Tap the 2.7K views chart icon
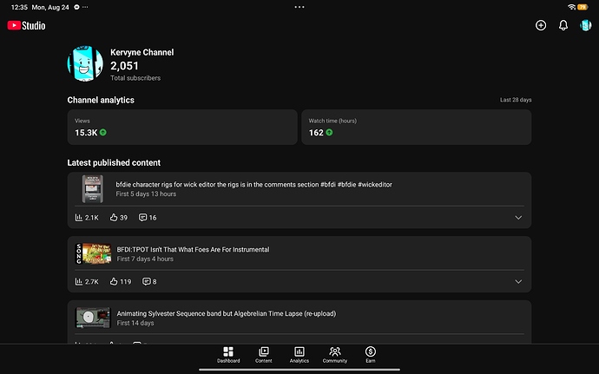 click(79, 281)
